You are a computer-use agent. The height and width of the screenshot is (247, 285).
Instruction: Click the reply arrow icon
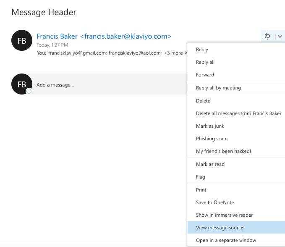pyautogui.click(x=267, y=37)
